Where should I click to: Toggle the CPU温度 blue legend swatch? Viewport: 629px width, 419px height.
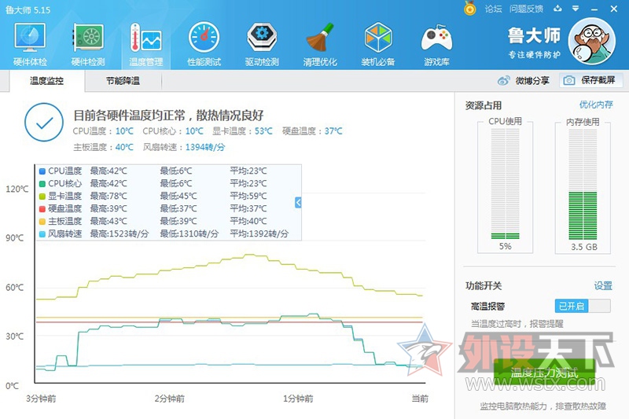point(42,171)
